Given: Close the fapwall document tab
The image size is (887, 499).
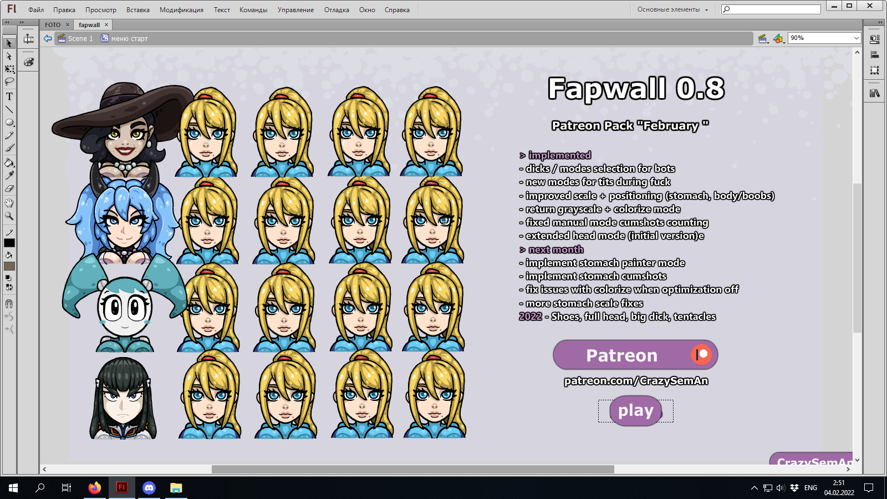Looking at the screenshot, I should click(106, 24).
